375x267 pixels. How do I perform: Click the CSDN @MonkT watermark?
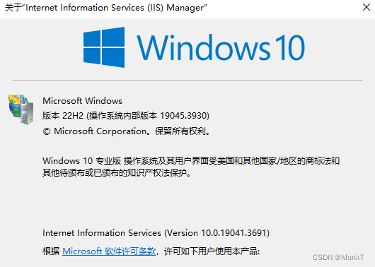(x=338, y=257)
